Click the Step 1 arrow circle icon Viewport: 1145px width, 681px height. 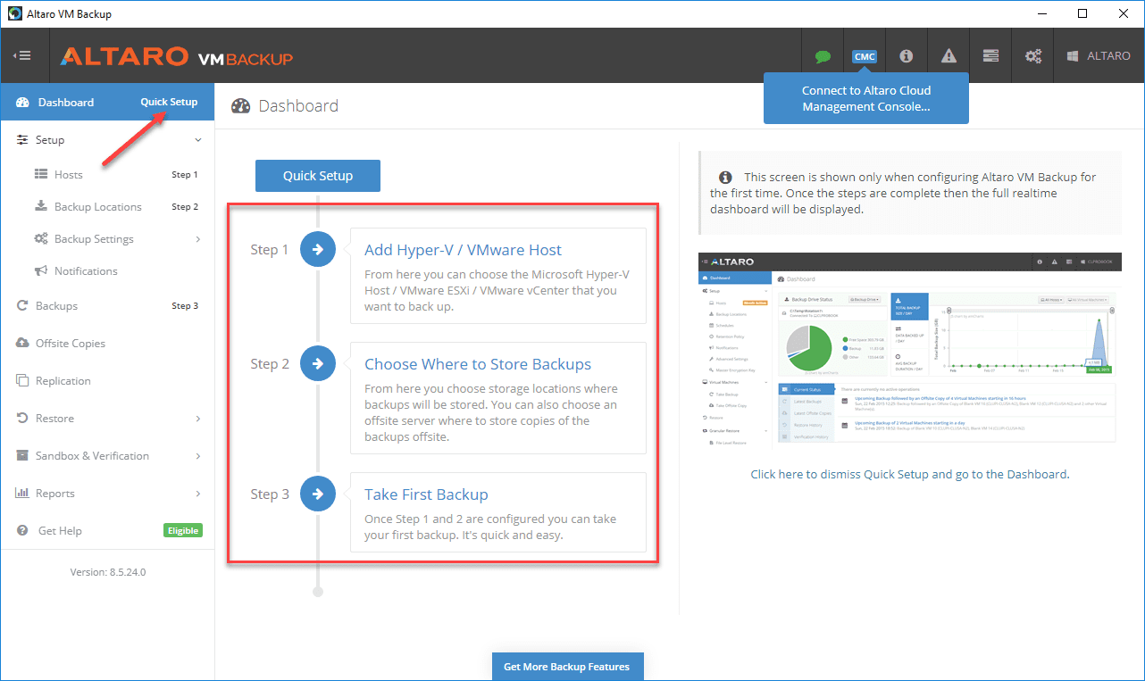[318, 250]
